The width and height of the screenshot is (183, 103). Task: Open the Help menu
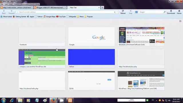pos(37,4)
